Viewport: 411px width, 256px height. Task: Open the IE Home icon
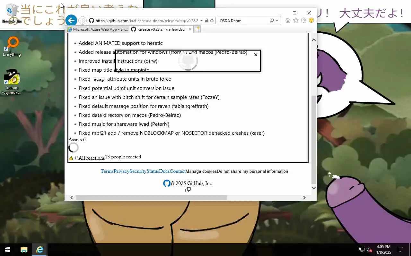[288, 20]
